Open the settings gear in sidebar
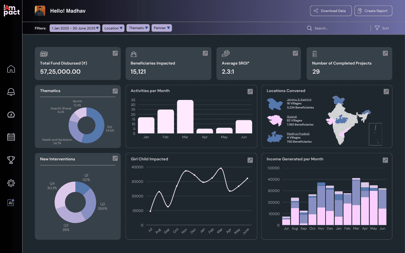405x253 pixels. click(11, 183)
